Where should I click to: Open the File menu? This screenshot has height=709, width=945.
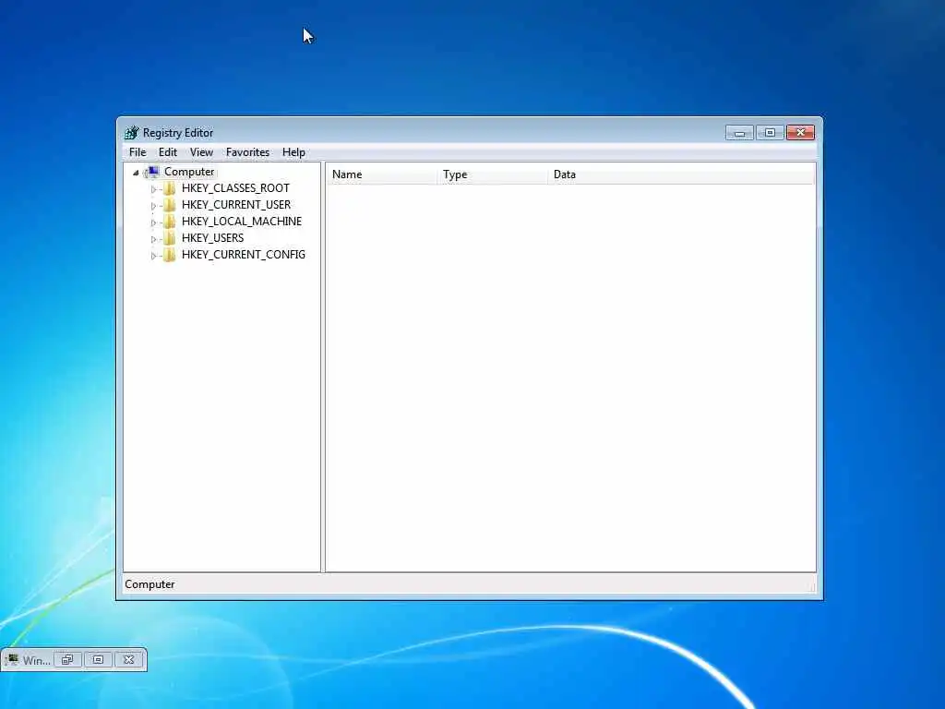pos(138,152)
